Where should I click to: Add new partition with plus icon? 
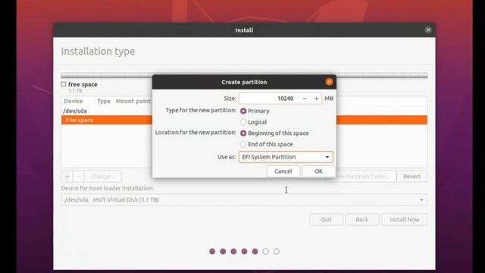[67, 177]
